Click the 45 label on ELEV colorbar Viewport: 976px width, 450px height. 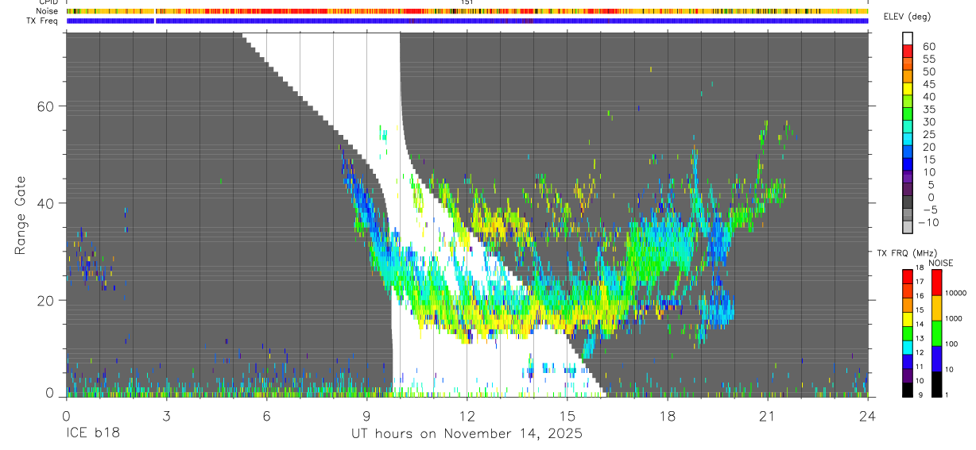[928, 84]
